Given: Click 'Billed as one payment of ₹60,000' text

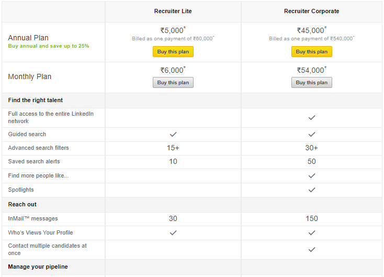Looking at the screenshot, I should 173,38.
